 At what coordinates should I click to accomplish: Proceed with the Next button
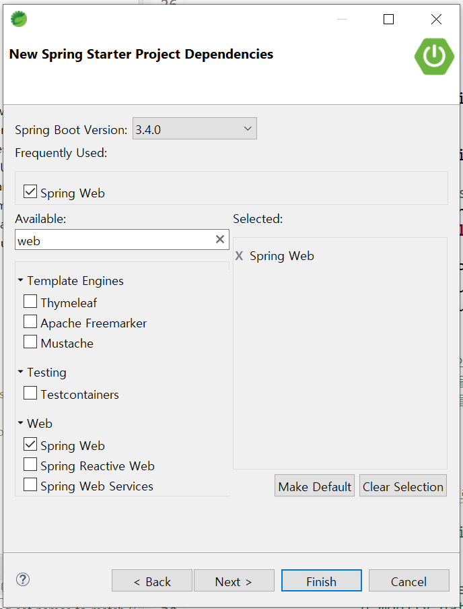pyautogui.click(x=234, y=581)
